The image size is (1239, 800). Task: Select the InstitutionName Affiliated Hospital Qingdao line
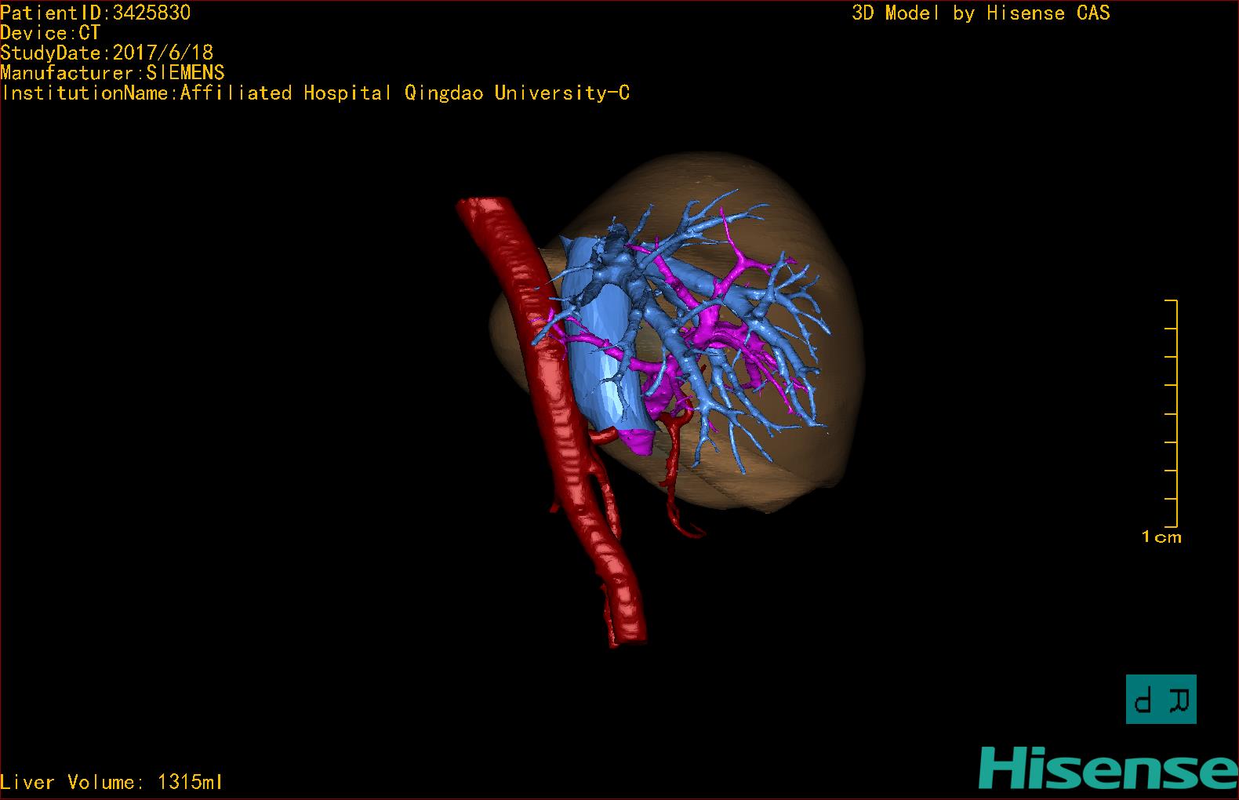point(315,93)
